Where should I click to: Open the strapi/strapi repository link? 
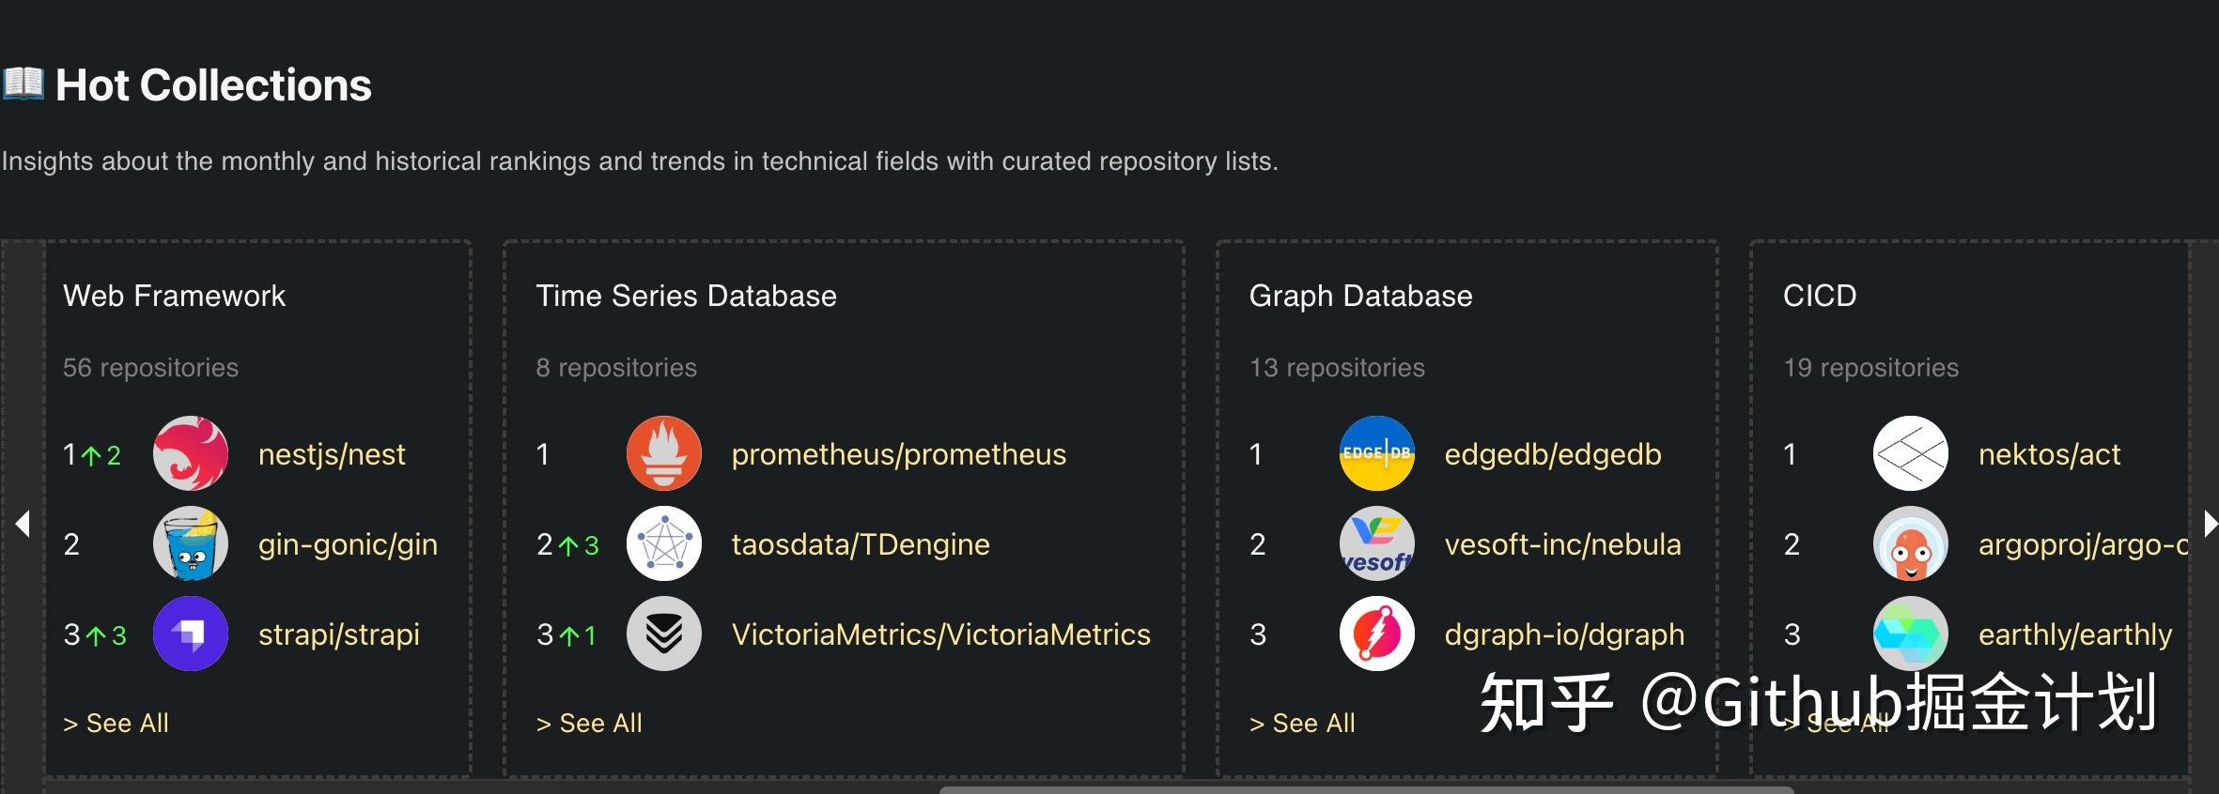pyautogui.click(x=338, y=634)
